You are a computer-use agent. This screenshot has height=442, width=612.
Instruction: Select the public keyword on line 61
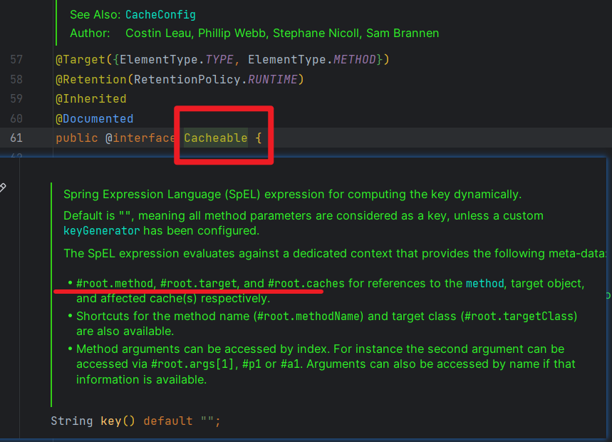pos(76,138)
